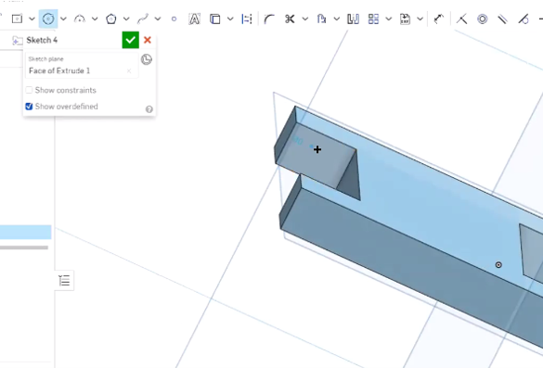The height and width of the screenshot is (368, 543).
Task: Apply the Parallel constraint
Action: (502, 19)
